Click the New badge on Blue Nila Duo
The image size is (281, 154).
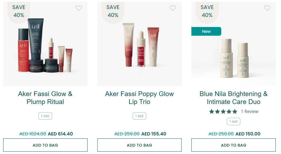pyautogui.click(x=206, y=31)
